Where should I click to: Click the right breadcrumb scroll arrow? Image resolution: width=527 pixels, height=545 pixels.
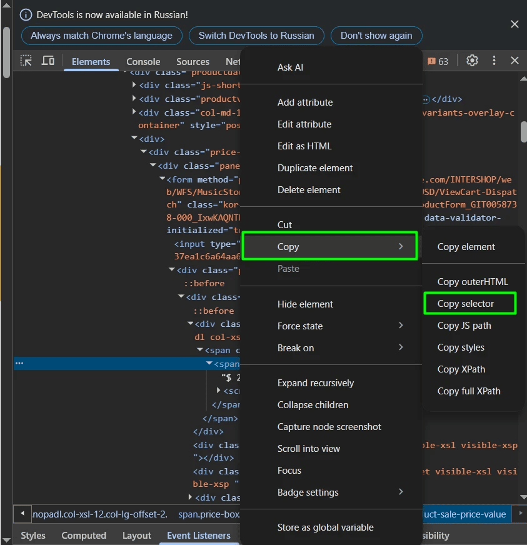(x=521, y=514)
